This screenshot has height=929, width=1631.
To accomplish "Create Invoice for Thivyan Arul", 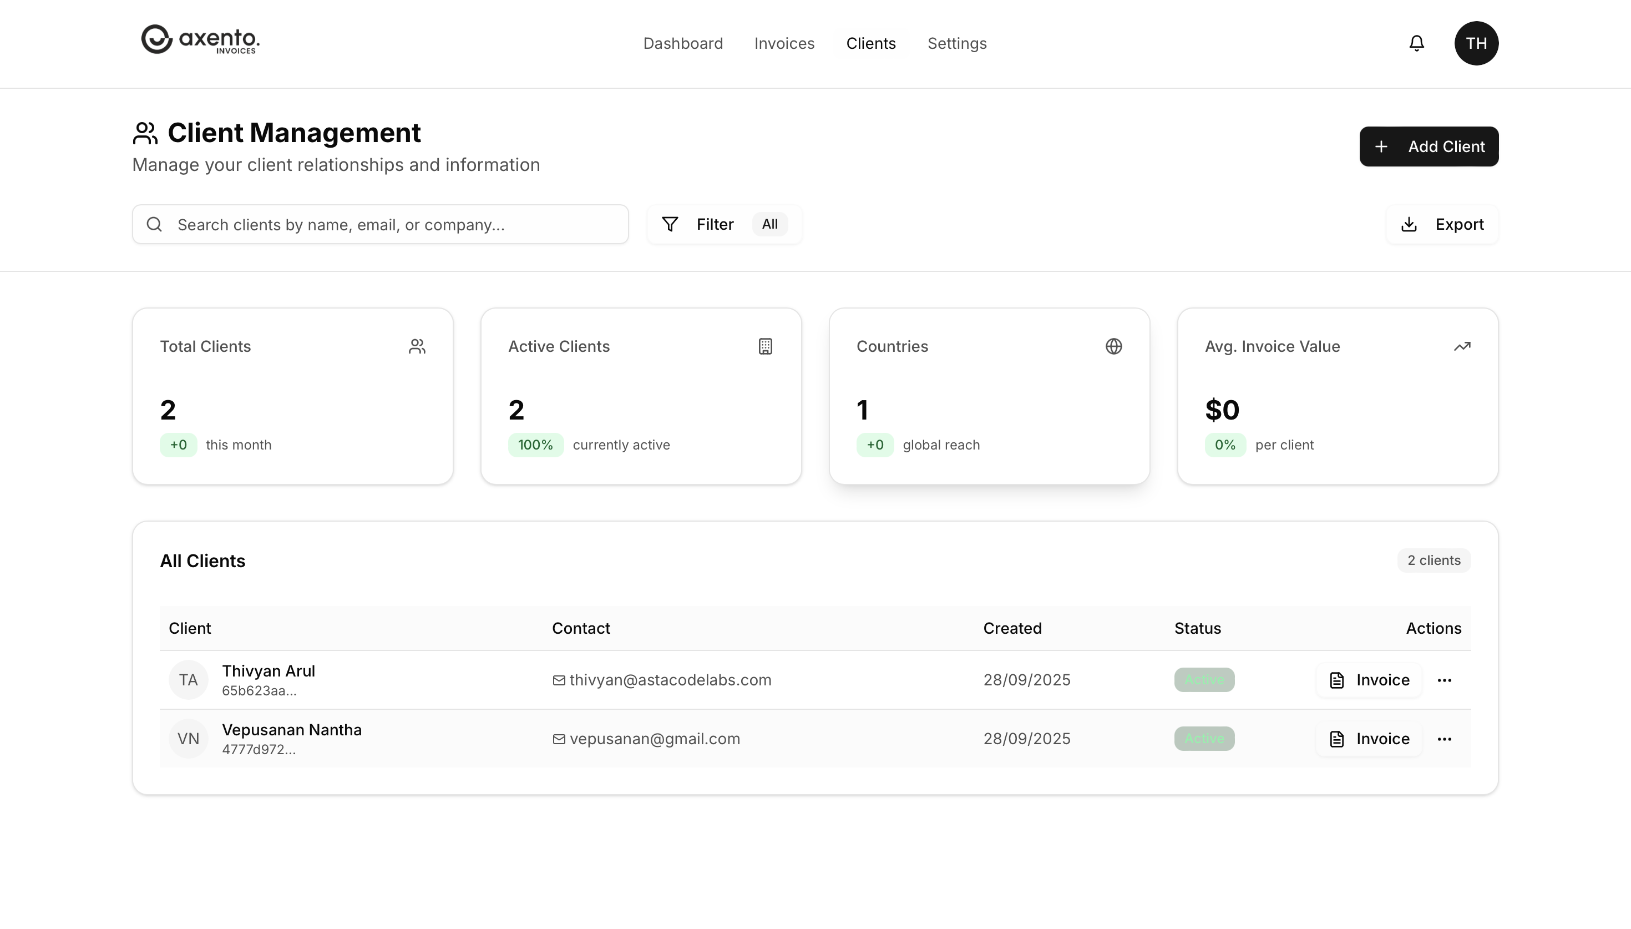I will (1369, 680).
